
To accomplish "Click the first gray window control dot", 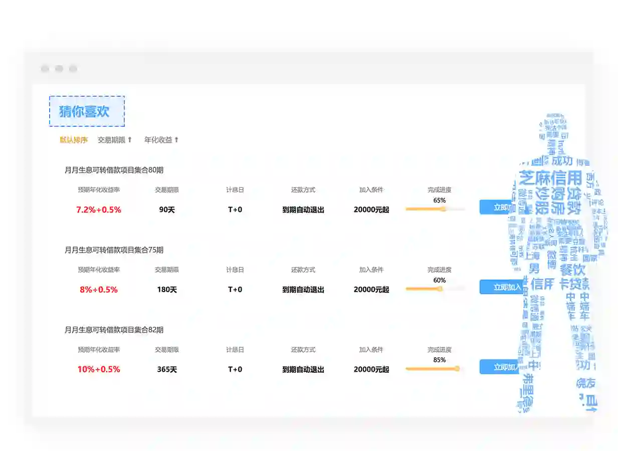I will coord(45,69).
